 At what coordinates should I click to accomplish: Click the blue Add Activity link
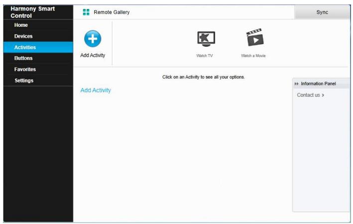96,90
